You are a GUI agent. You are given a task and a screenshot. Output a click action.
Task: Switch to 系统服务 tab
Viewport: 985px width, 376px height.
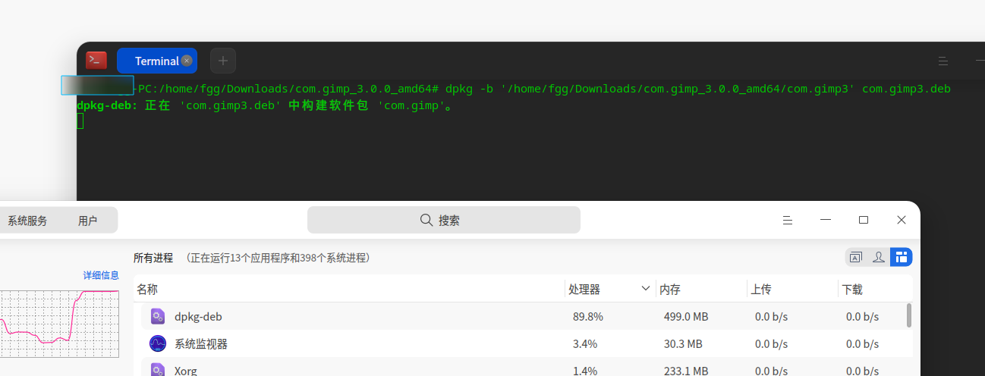(27, 221)
